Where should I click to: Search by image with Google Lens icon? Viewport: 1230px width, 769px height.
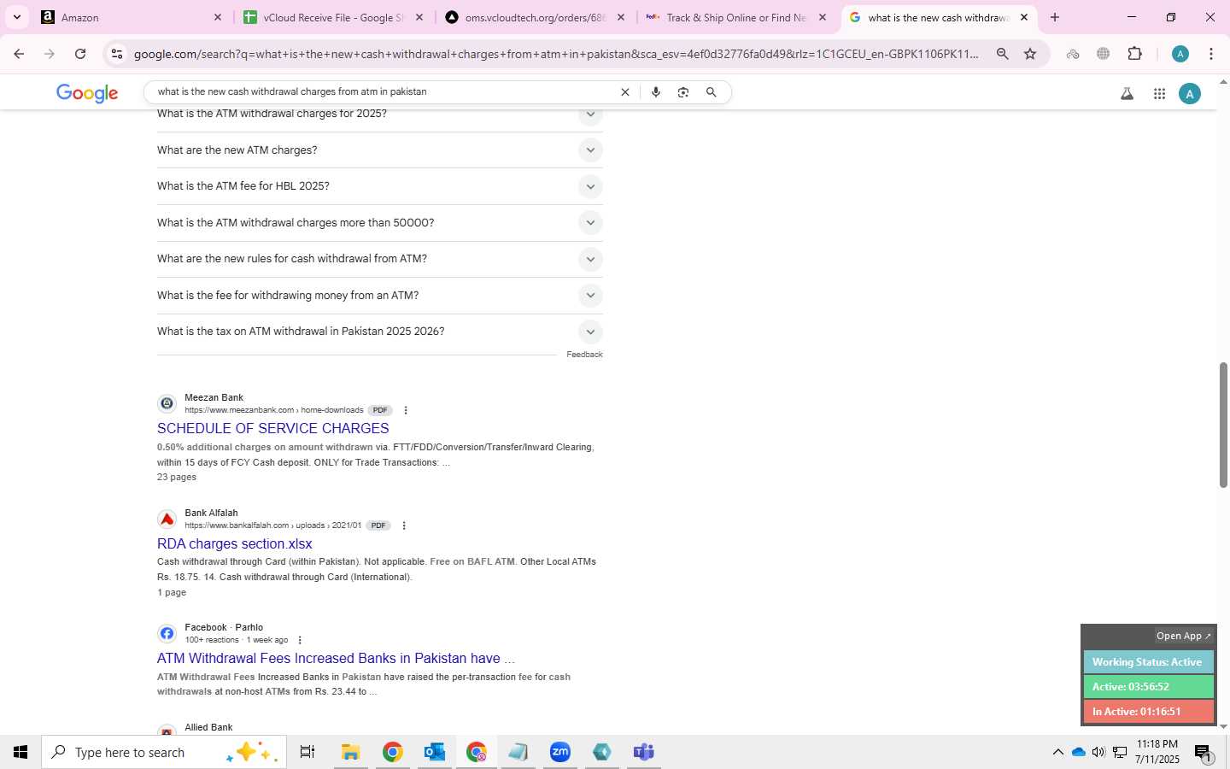(682, 92)
